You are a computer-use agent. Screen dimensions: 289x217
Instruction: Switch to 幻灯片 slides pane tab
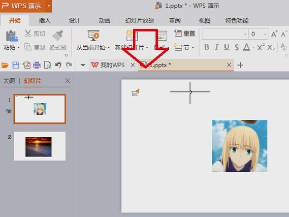click(33, 81)
